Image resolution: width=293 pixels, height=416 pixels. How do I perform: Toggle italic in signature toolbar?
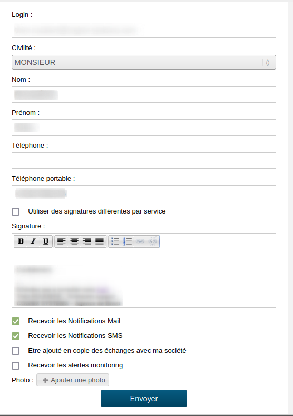(33, 241)
